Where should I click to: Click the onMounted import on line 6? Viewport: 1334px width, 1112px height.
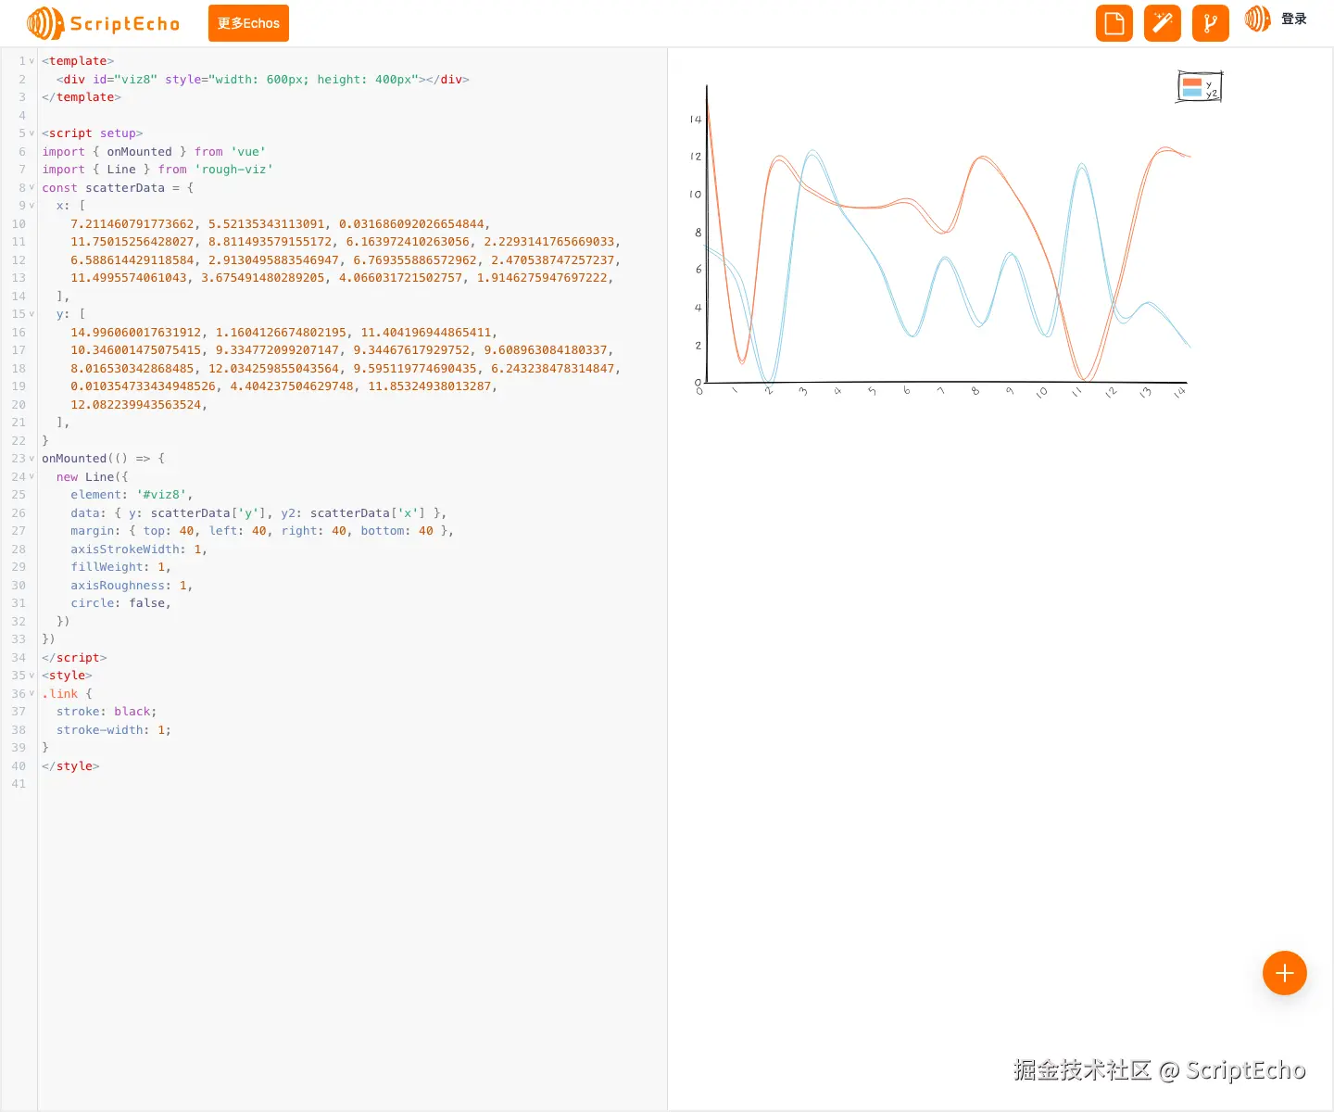tap(139, 152)
